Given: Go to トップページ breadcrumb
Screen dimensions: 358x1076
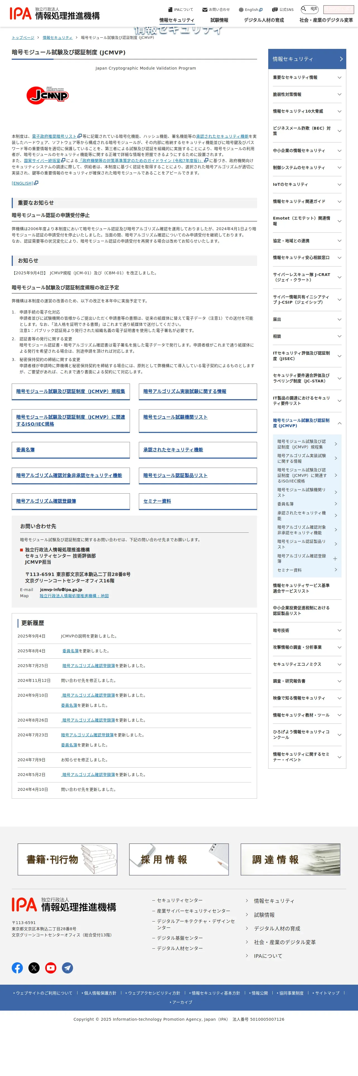Looking at the screenshot, I should click(x=23, y=38).
